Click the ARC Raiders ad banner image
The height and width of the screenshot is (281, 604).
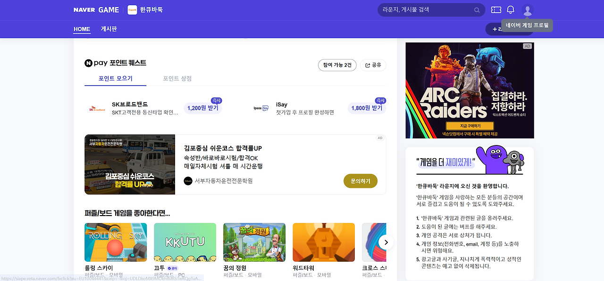point(470,90)
